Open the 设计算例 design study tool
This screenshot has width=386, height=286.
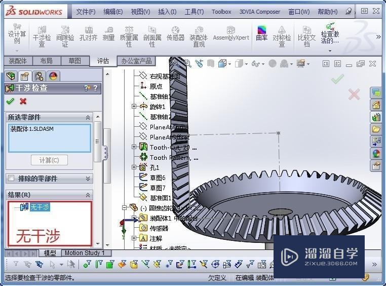click(17, 34)
